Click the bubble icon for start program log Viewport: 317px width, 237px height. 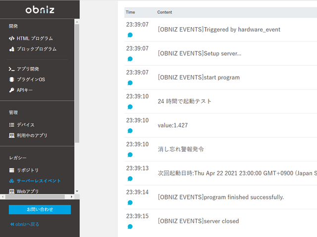pyautogui.click(x=130, y=83)
